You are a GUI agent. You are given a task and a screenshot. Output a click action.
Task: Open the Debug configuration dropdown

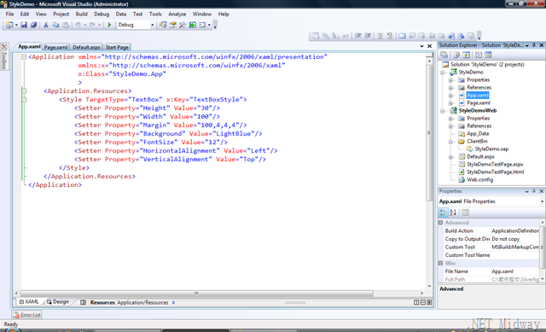152,25
